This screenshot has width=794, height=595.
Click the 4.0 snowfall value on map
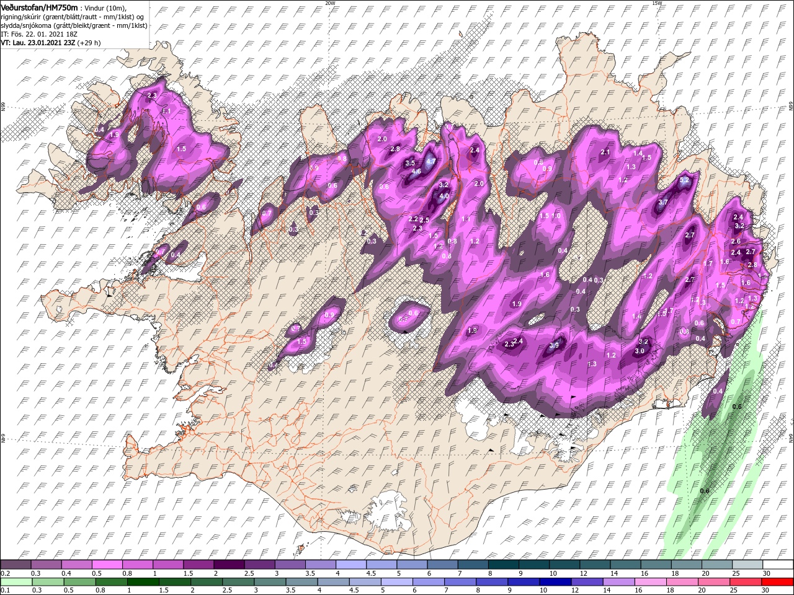coord(444,196)
